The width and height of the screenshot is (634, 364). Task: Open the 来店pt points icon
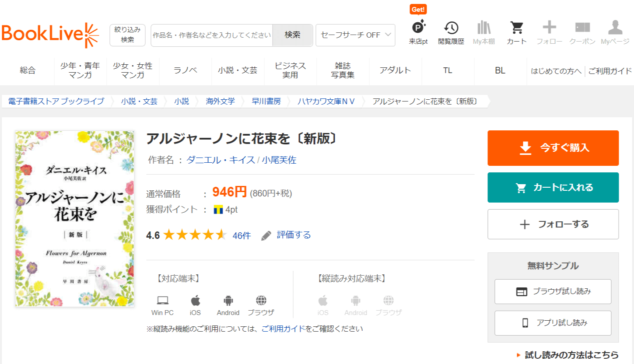coord(418,32)
